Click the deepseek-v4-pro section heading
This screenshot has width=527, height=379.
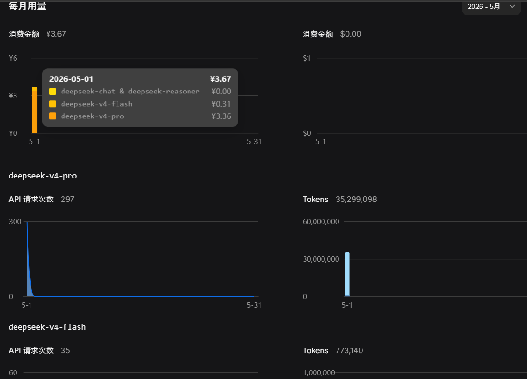point(43,176)
